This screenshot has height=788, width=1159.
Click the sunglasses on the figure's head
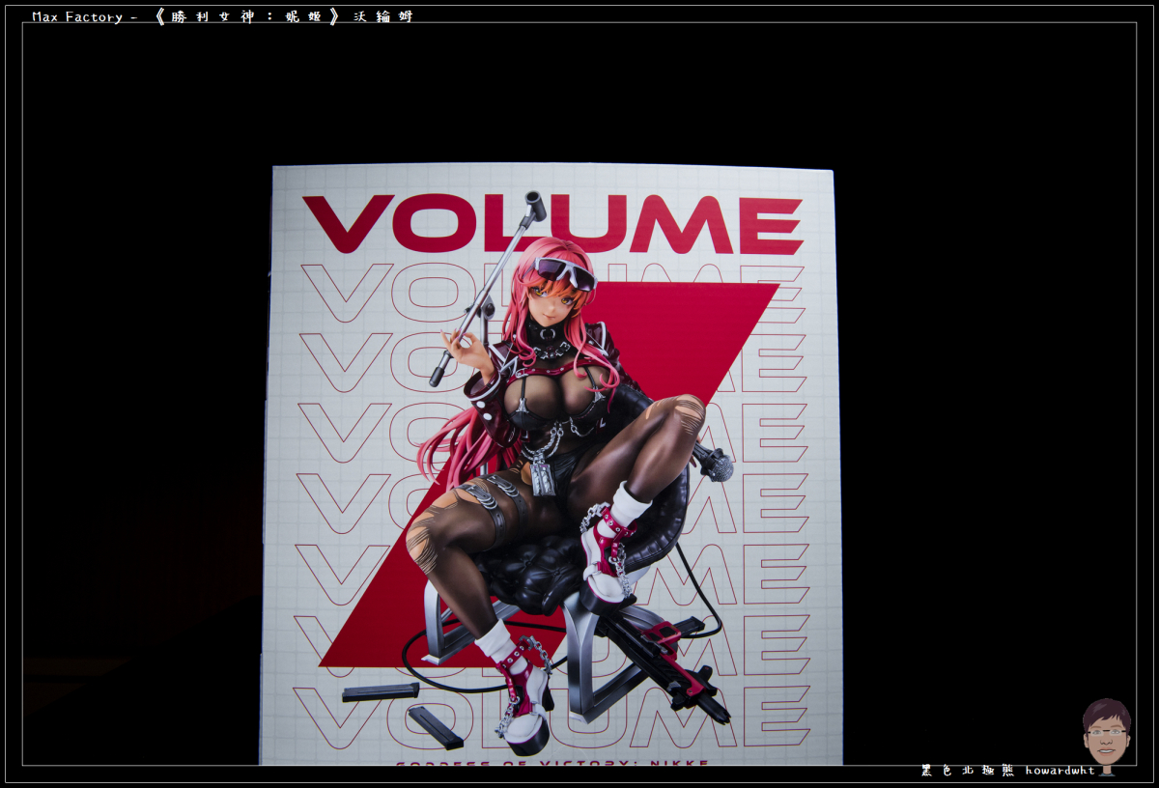tap(565, 271)
